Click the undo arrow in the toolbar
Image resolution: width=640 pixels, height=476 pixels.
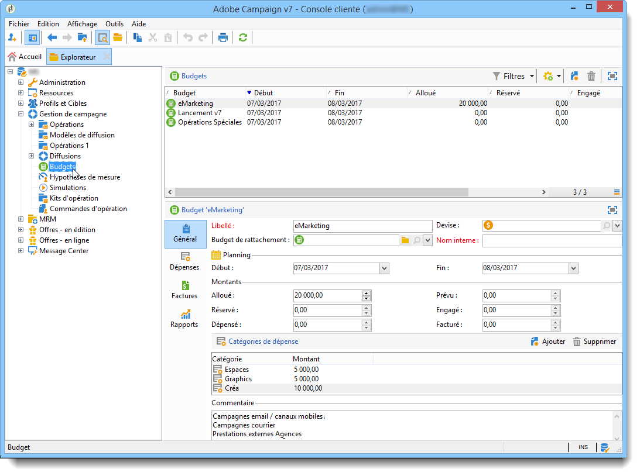tap(187, 37)
